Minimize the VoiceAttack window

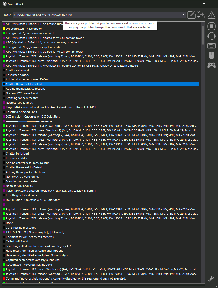[x=196, y=4]
